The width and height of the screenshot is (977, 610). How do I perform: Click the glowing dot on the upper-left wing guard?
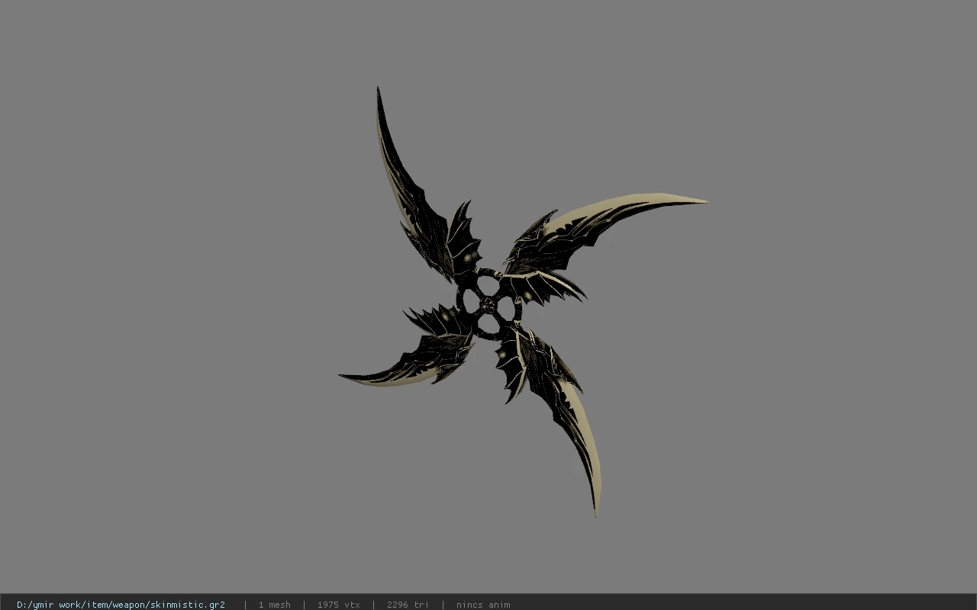click(467, 257)
